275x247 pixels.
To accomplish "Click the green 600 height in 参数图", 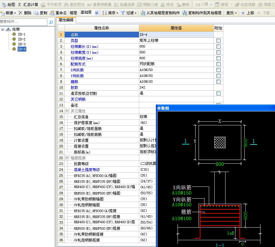I will (x=245, y=216).
